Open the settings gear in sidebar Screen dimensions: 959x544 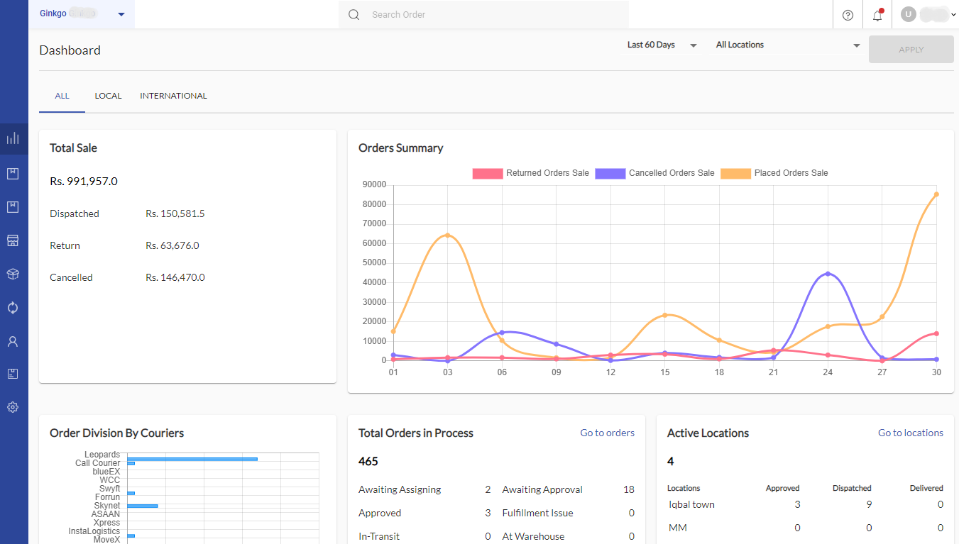tap(13, 407)
